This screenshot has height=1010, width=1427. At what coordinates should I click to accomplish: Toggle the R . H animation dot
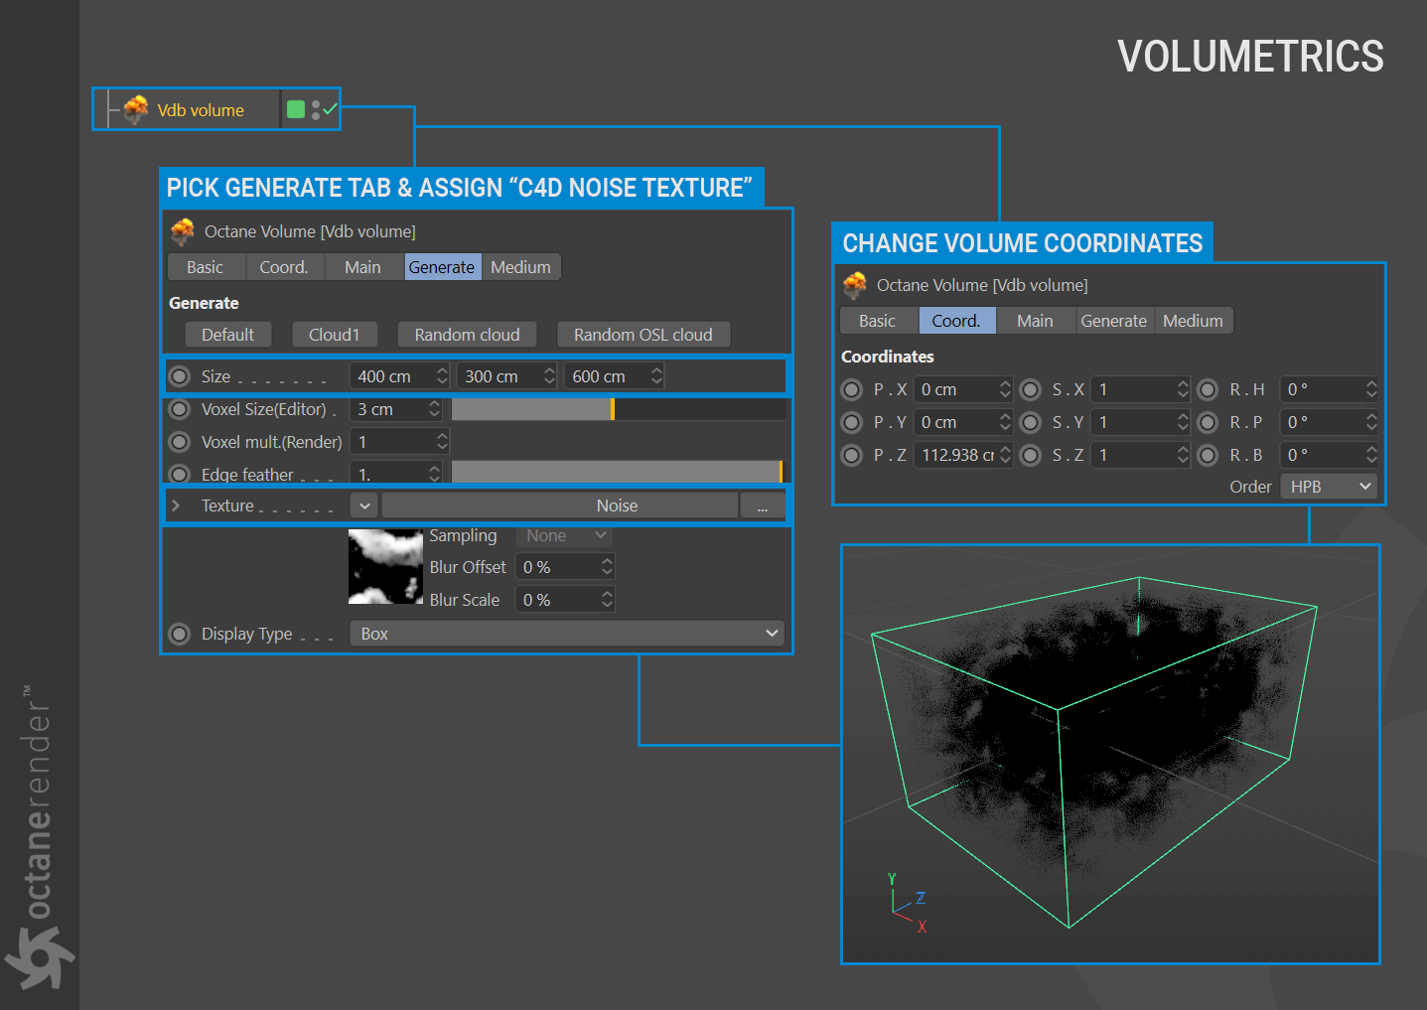pos(1208,389)
